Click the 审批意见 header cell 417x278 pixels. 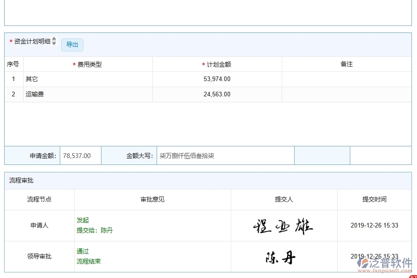(152, 200)
